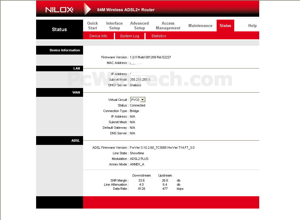Viewport: 300px width, 220px height.
Task: Click the Connection Type Bridge value
Action: (134, 111)
